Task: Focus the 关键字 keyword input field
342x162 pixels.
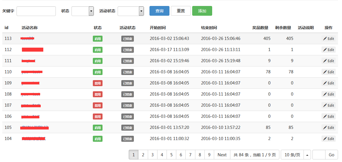Action: [36, 11]
